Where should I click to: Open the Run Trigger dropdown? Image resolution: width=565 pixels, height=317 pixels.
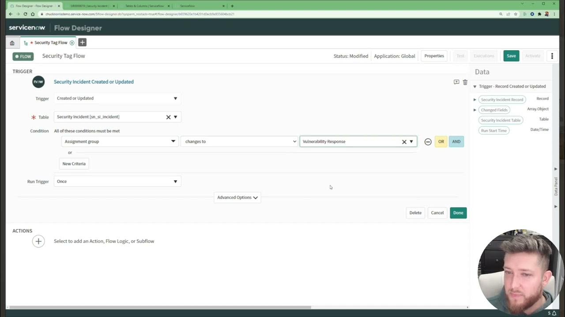pyautogui.click(x=117, y=181)
